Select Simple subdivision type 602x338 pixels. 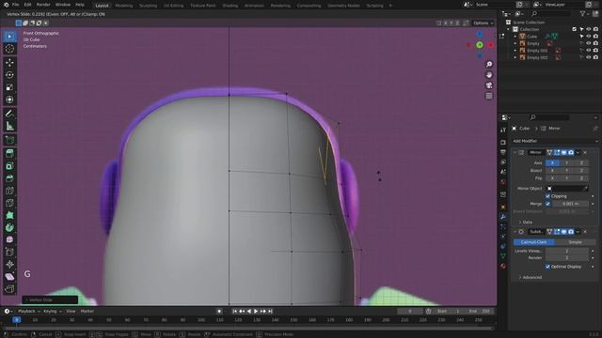click(x=575, y=242)
